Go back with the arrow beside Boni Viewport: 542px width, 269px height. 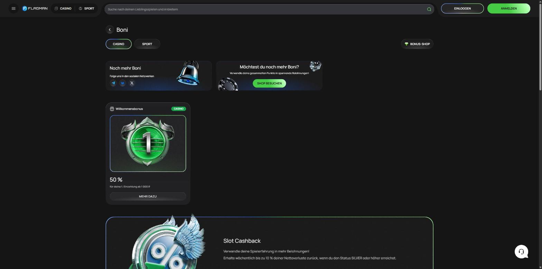pyautogui.click(x=110, y=30)
